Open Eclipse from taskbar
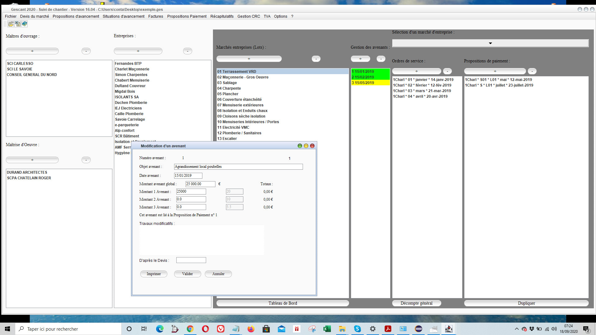 coord(418,329)
